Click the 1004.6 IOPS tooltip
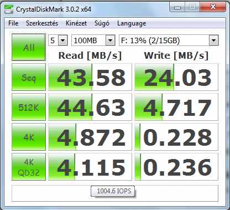The image size is (230, 210). tap(113, 191)
